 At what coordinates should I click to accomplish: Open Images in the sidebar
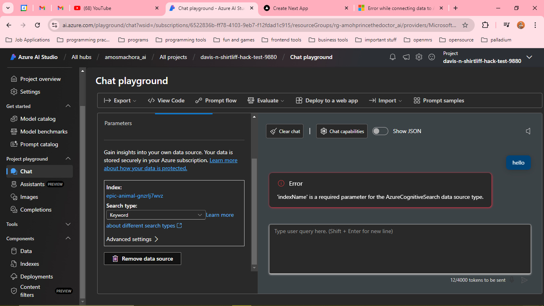click(39, 197)
